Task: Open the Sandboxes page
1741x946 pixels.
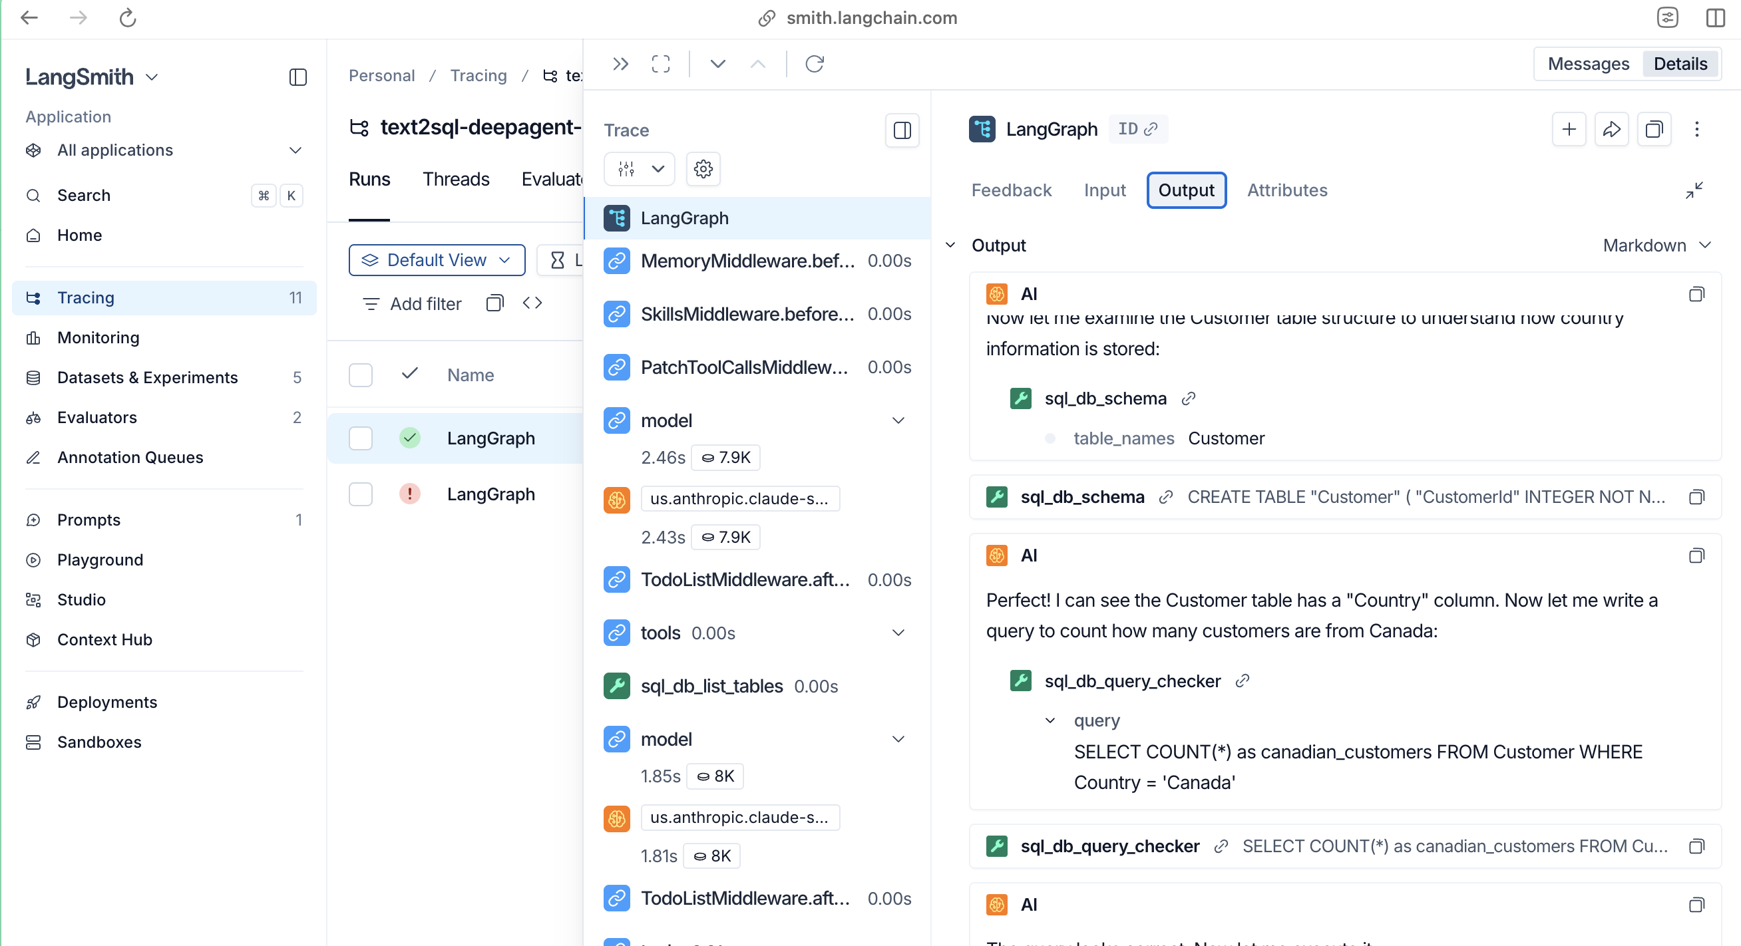Action: (x=164, y=742)
